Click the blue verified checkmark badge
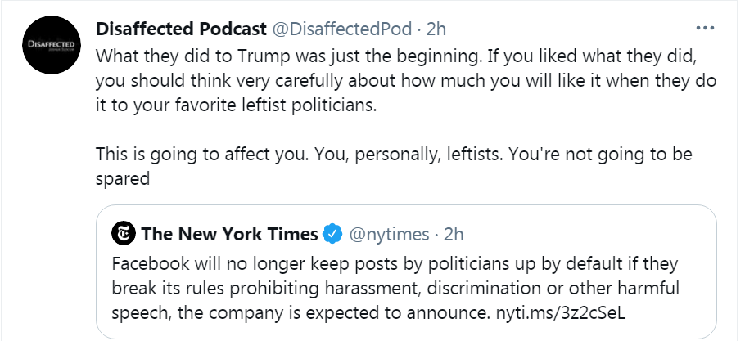 pyautogui.click(x=332, y=235)
